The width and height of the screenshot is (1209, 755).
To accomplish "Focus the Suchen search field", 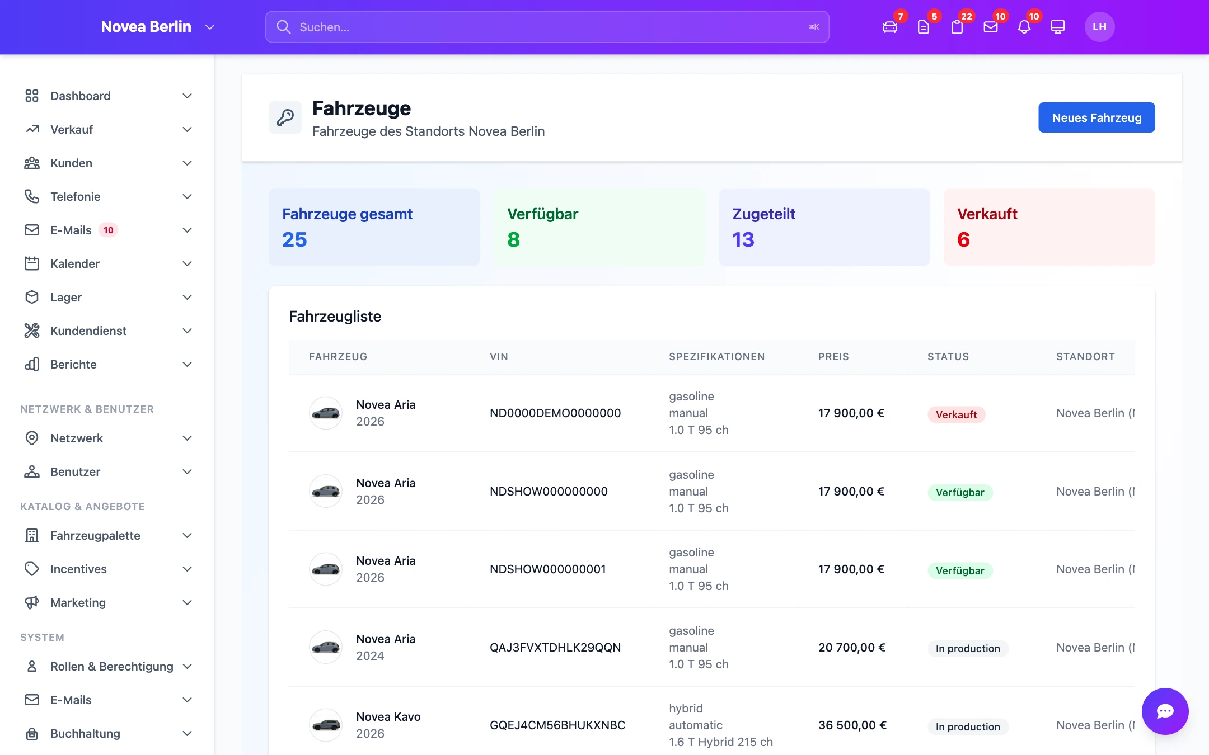I will (547, 27).
